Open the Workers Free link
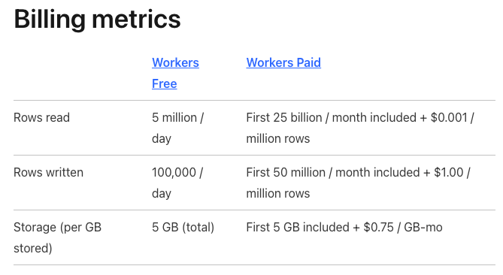 [x=175, y=73]
